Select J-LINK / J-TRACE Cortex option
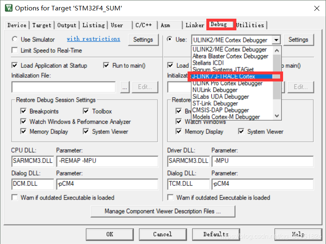Viewport: 326px width, 244px height. point(232,76)
